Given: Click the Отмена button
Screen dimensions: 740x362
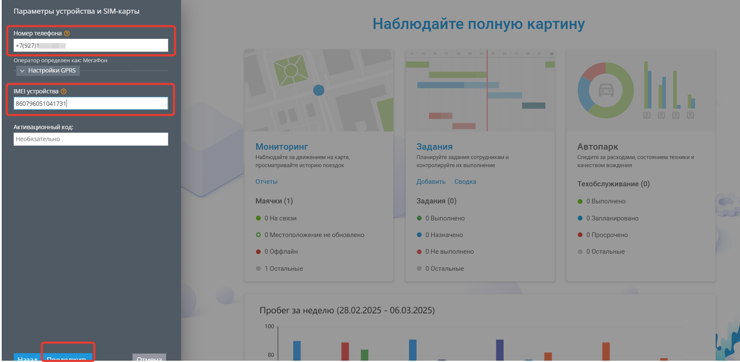Looking at the screenshot, I should pos(149,358).
